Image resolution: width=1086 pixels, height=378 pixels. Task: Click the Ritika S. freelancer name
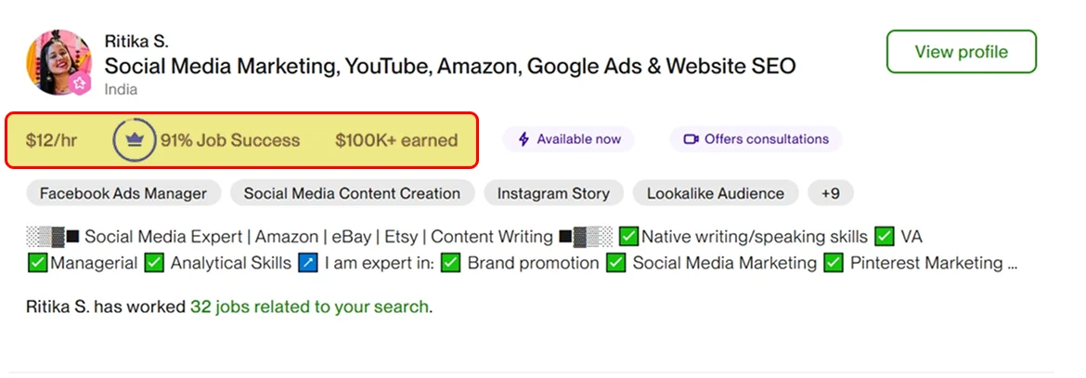[136, 42]
